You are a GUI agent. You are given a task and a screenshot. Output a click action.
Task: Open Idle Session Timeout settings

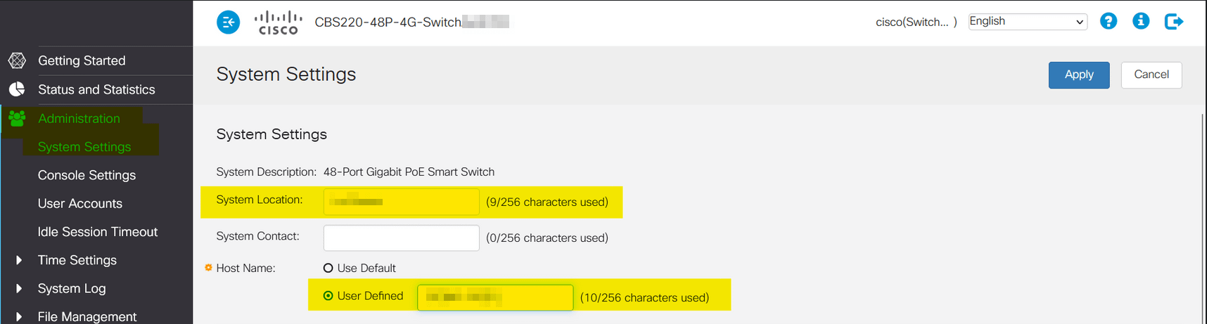pyautogui.click(x=98, y=232)
